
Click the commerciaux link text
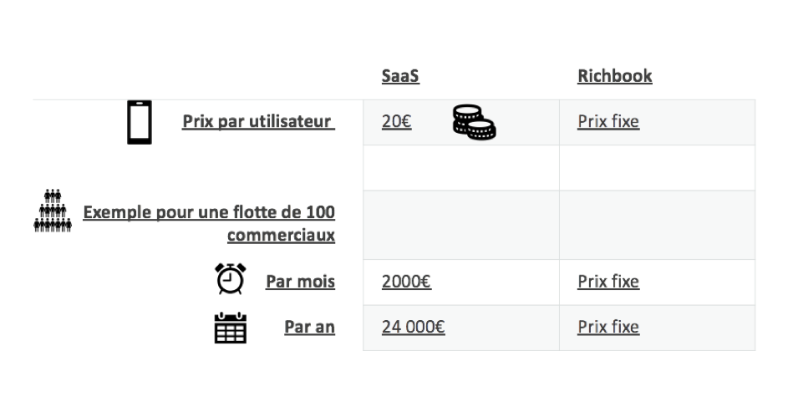pyautogui.click(x=281, y=235)
